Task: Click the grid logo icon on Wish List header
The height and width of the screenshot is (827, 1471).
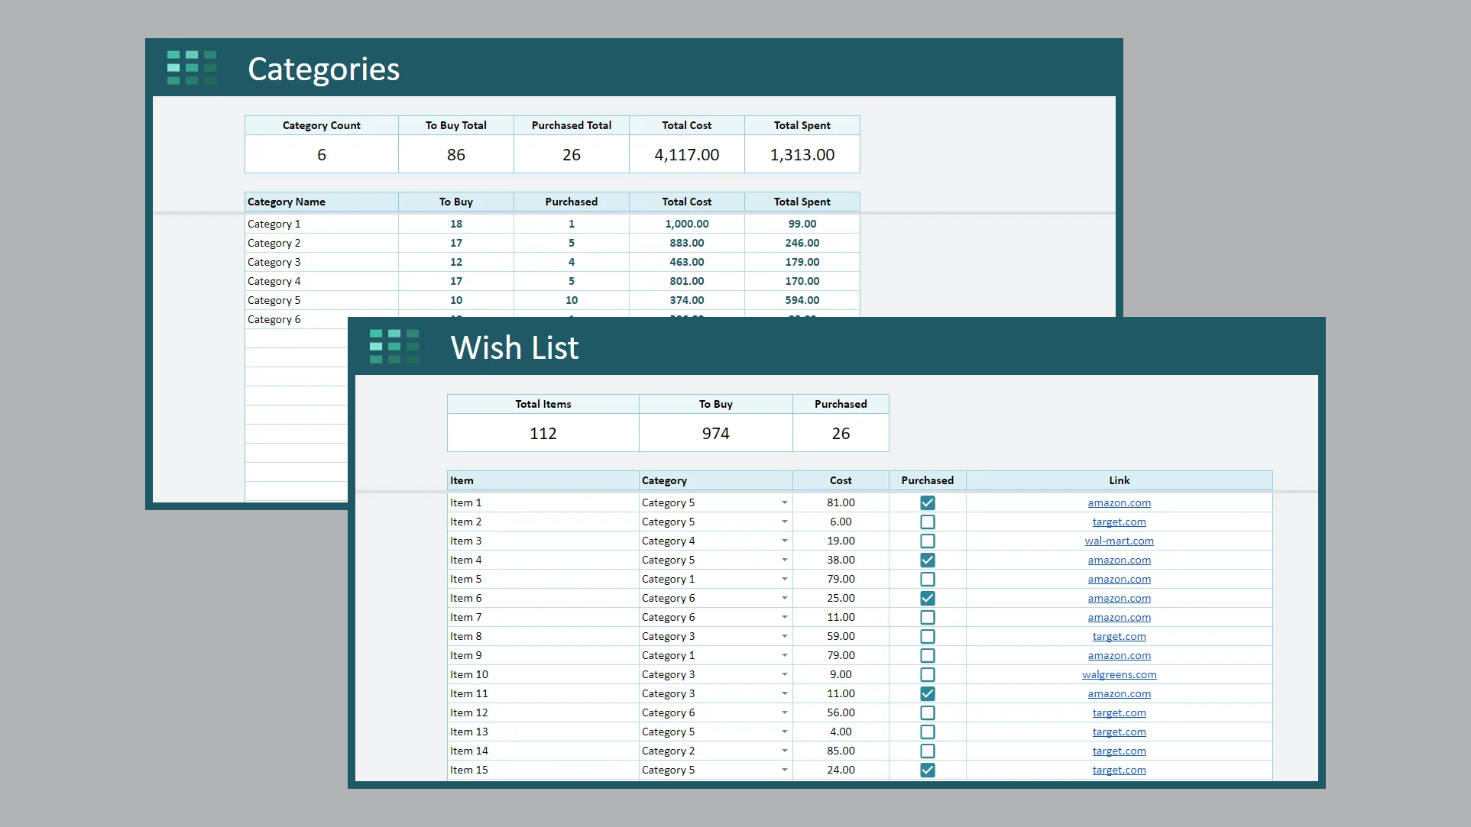Action: (394, 346)
